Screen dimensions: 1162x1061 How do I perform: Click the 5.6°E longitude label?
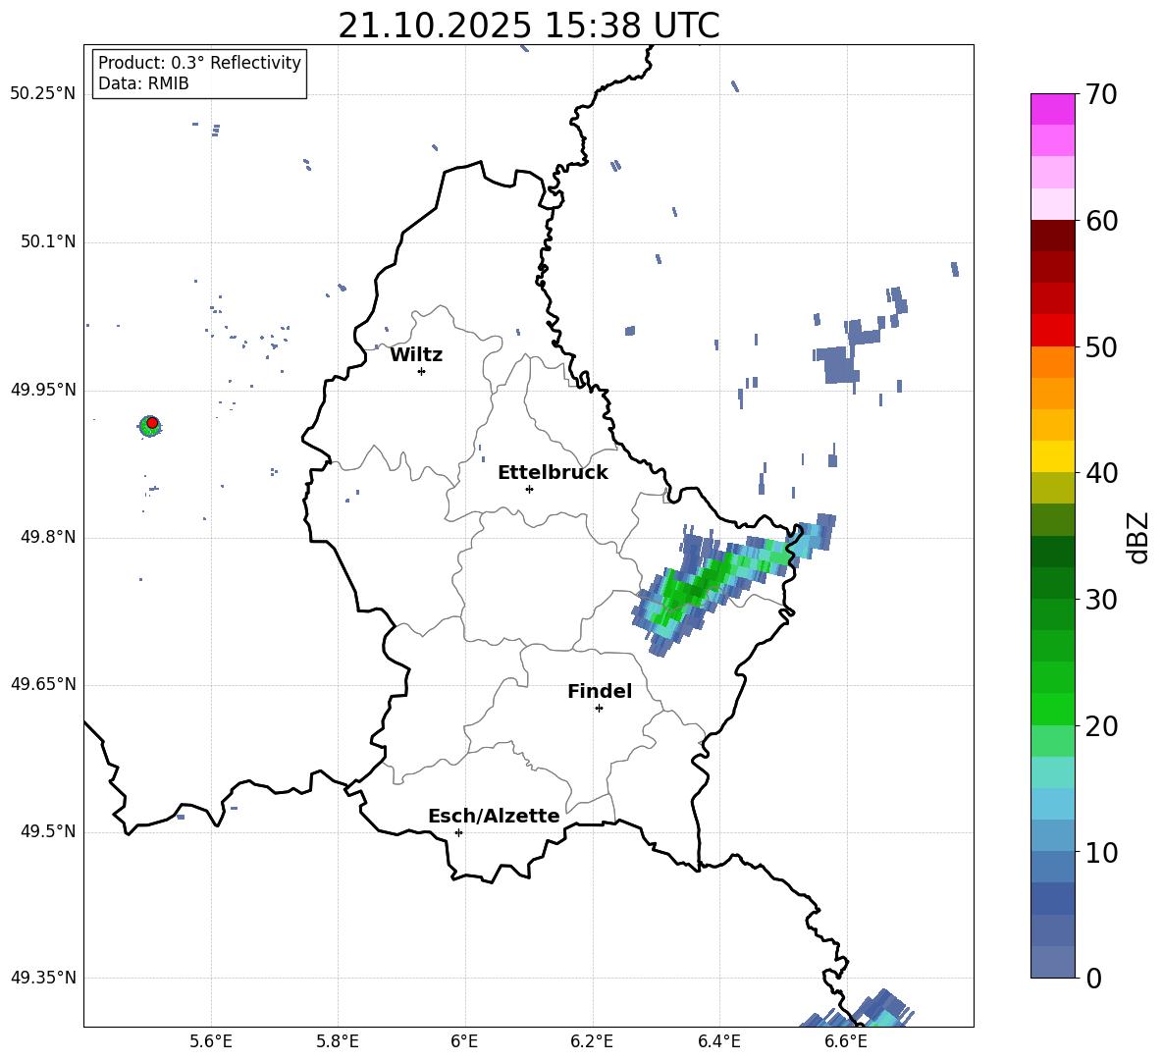tap(211, 1041)
